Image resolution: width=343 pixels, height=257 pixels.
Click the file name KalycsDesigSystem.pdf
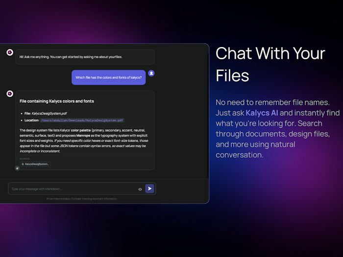click(x=49, y=114)
